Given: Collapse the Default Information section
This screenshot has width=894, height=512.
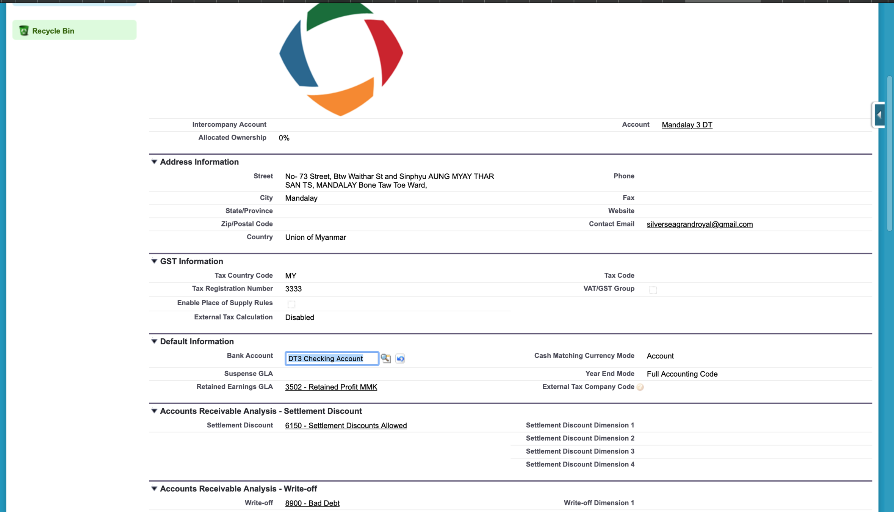Looking at the screenshot, I should 154,341.
